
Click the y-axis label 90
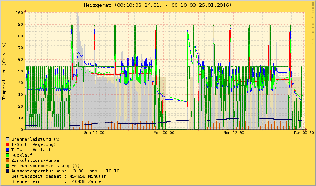(x=20, y=25)
